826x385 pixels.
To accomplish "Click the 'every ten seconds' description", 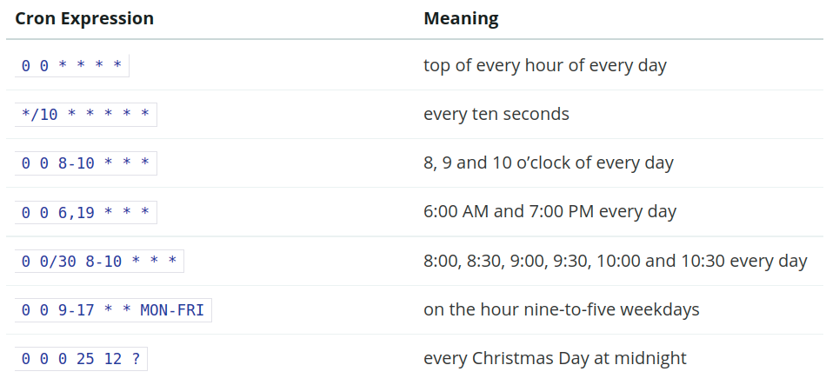I will coord(496,115).
